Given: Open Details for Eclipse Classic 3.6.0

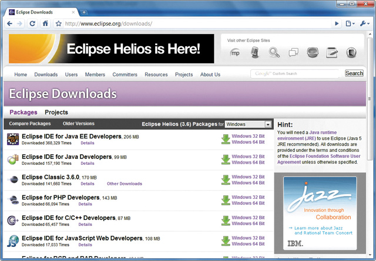Looking at the screenshot, I should pyautogui.click(x=88, y=184).
